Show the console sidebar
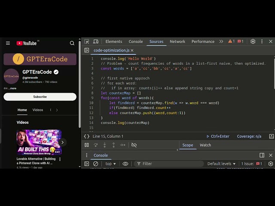 pyautogui.click(x=87, y=164)
